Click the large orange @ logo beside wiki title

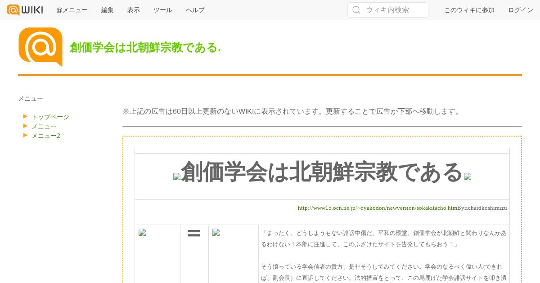(40, 47)
